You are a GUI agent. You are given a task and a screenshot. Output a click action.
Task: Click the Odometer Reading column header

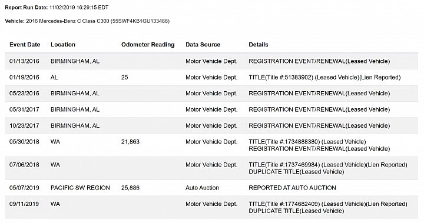148,45
